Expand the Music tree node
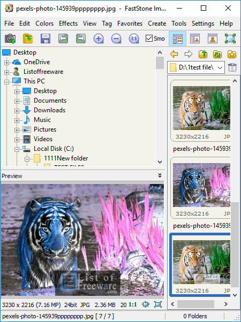Image resolution: width=241 pixels, height=322 pixels. (x=17, y=120)
